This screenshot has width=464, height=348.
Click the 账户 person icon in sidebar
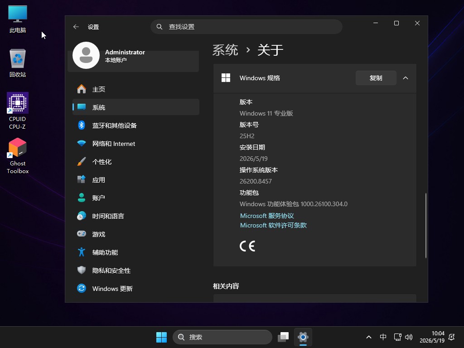tap(82, 198)
